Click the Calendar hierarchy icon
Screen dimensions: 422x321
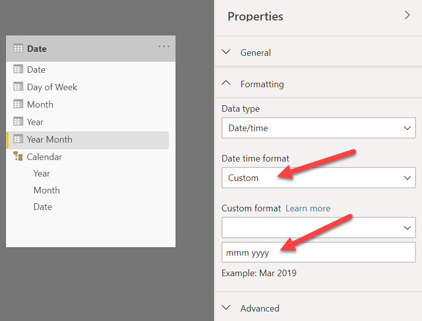pyautogui.click(x=17, y=157)
